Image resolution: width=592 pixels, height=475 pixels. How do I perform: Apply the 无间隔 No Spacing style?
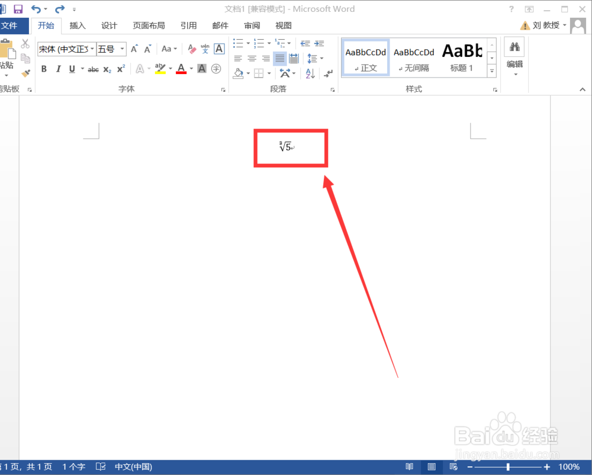point(414,58)
